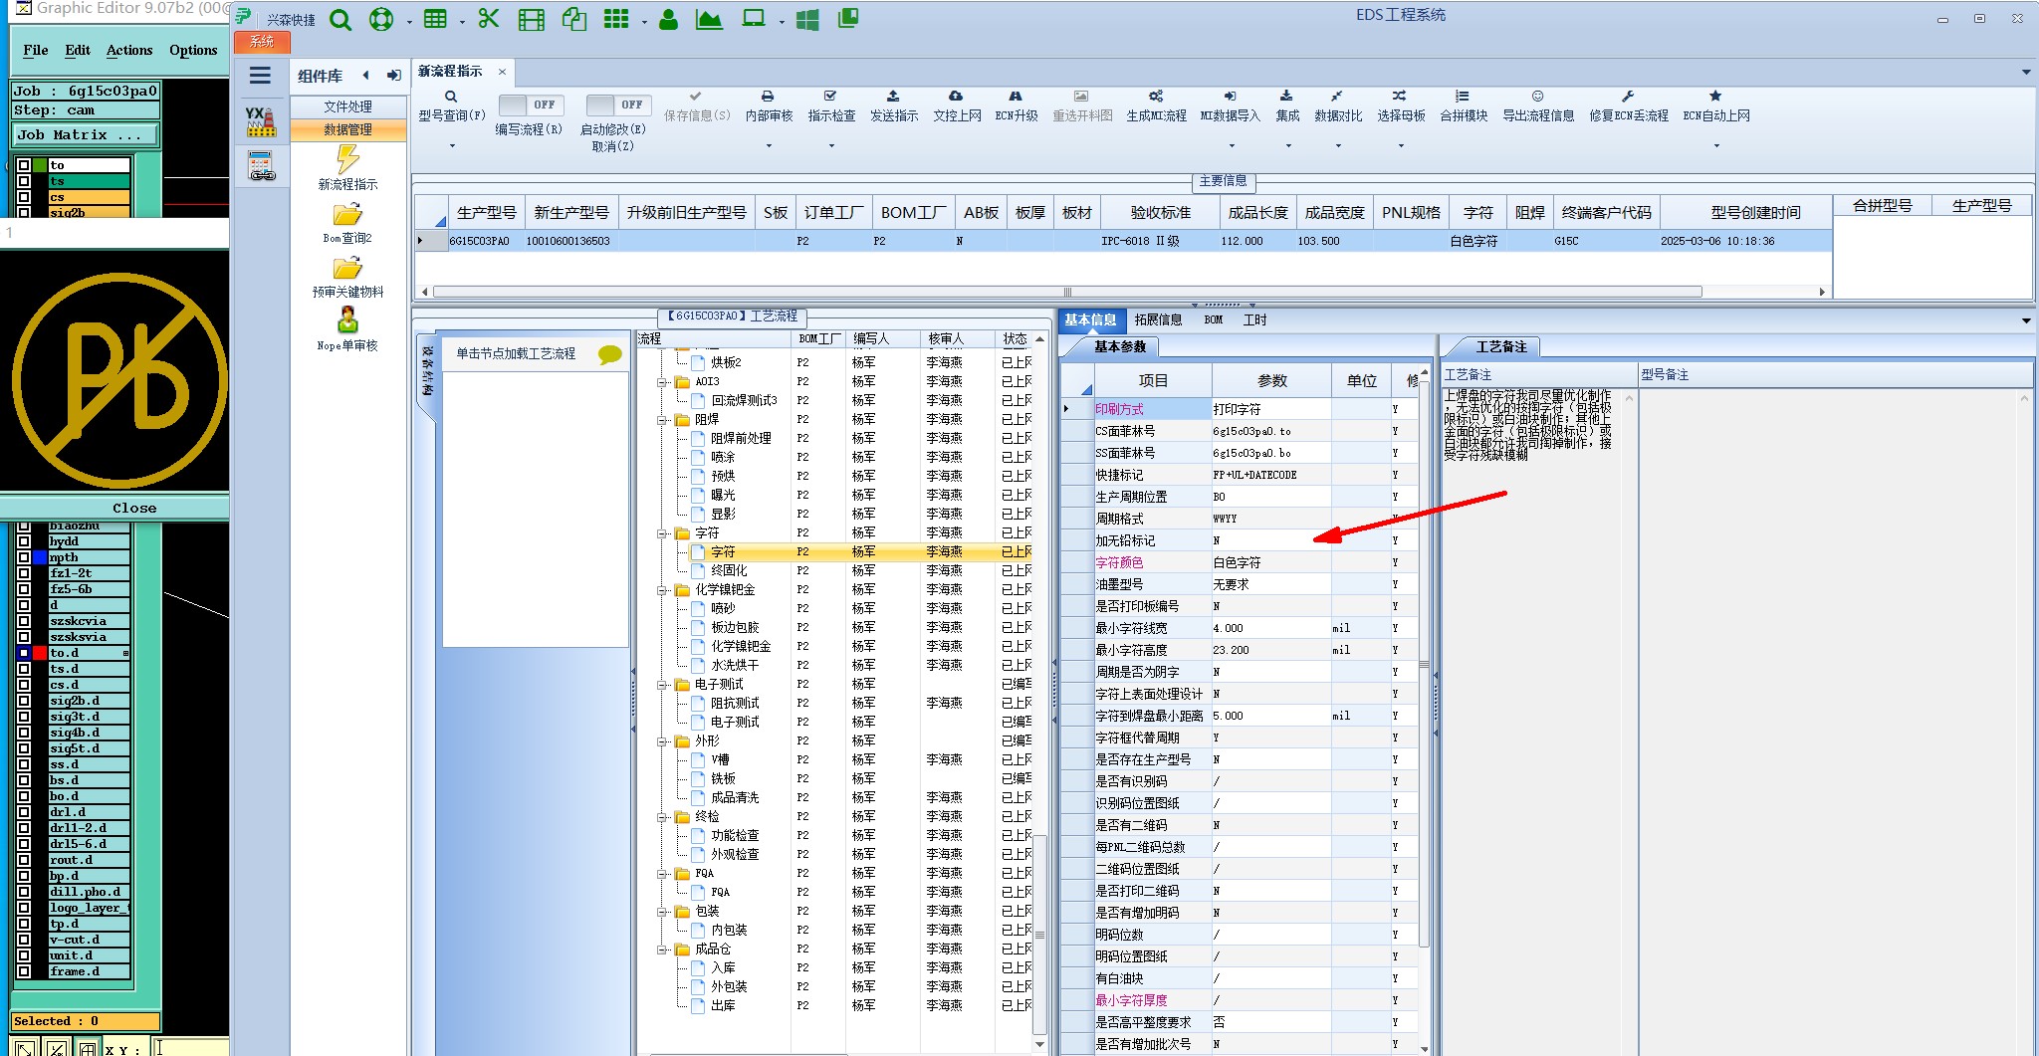Click the blue color swatch of layer mpth
2039x1056 pixels.
40,557
